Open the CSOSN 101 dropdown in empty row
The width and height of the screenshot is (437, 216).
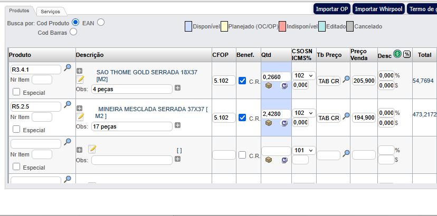304,150
